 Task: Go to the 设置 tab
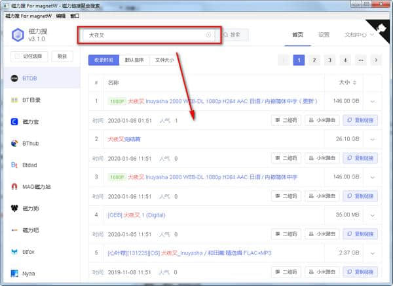[x=324, y=35]
